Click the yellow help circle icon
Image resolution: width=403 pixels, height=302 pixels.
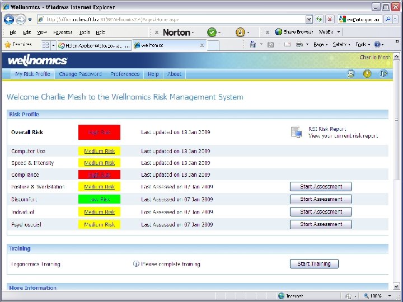367,74
